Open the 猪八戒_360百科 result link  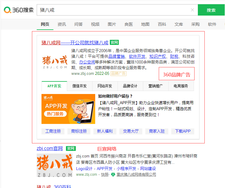pos(54,187)
